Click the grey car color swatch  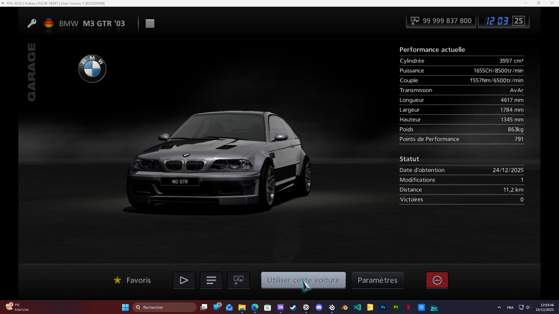(150, 24)
